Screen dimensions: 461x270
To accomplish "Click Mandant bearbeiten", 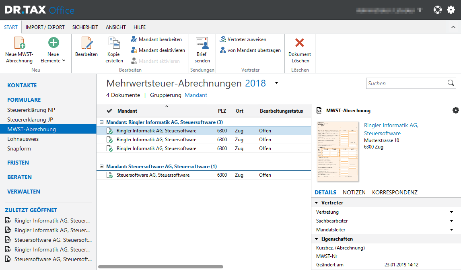I will click(x=156, y=39).
